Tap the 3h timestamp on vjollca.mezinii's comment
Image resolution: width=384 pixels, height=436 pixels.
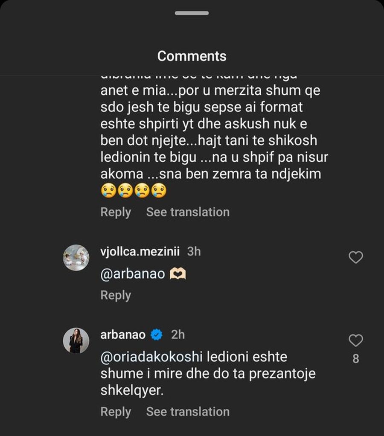click(195, 251)
